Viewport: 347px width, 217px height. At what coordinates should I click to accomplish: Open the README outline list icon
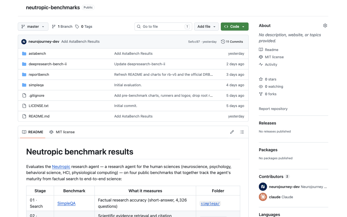coord(242,132)
